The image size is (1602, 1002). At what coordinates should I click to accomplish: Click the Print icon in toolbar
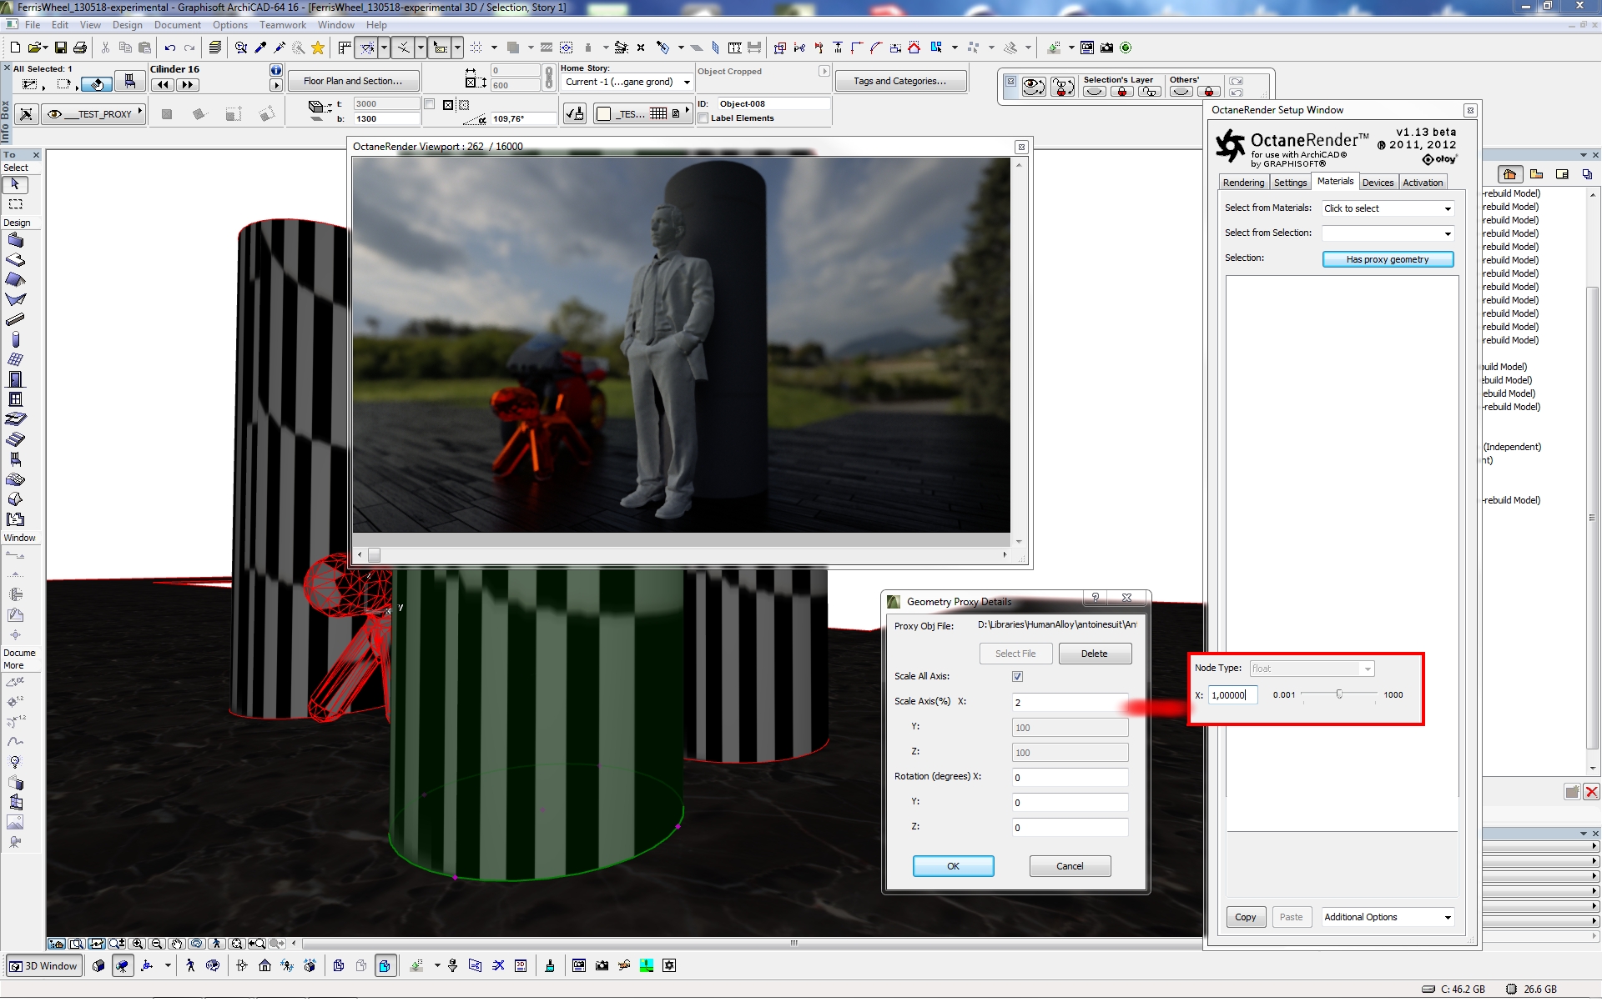coord(80,48)
